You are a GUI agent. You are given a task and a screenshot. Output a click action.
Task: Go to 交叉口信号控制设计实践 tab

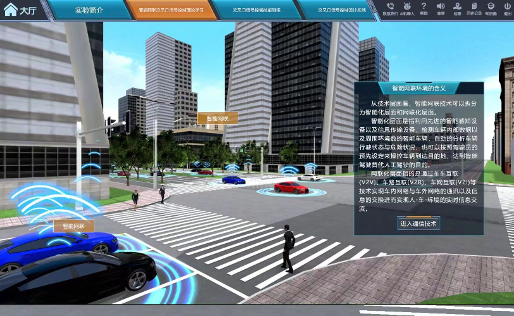pyautogui.click(x=341, y=10)
